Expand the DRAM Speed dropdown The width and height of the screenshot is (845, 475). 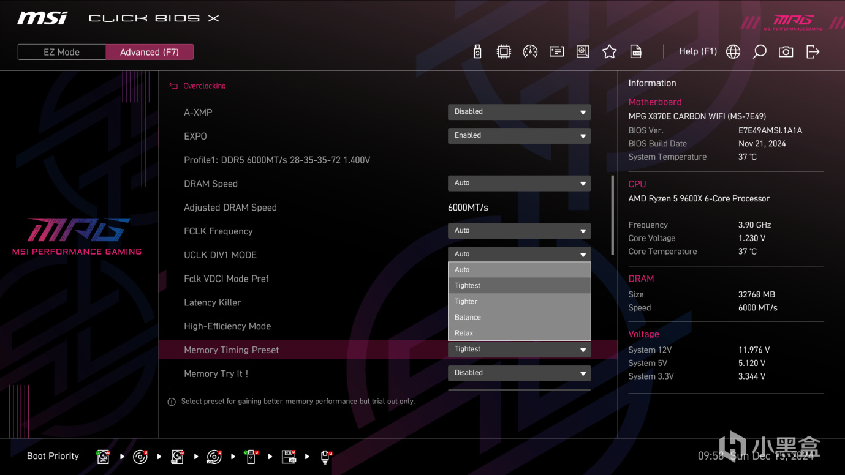point(519,184)
